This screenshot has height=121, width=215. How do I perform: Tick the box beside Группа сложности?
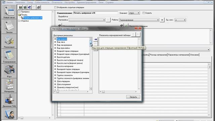55,75
